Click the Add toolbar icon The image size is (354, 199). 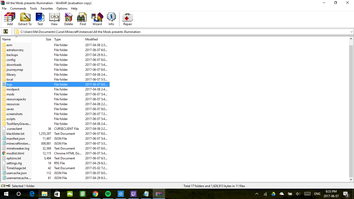coord(10,19)
